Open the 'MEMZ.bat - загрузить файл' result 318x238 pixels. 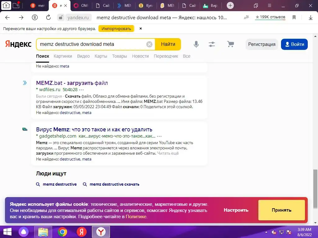(x=72, y=83)
